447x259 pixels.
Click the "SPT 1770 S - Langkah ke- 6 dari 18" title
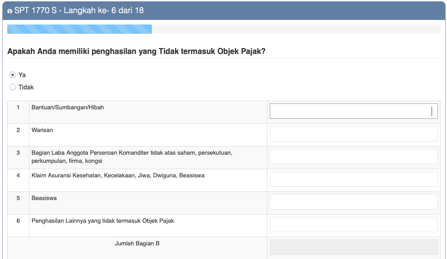pos(79,10)
